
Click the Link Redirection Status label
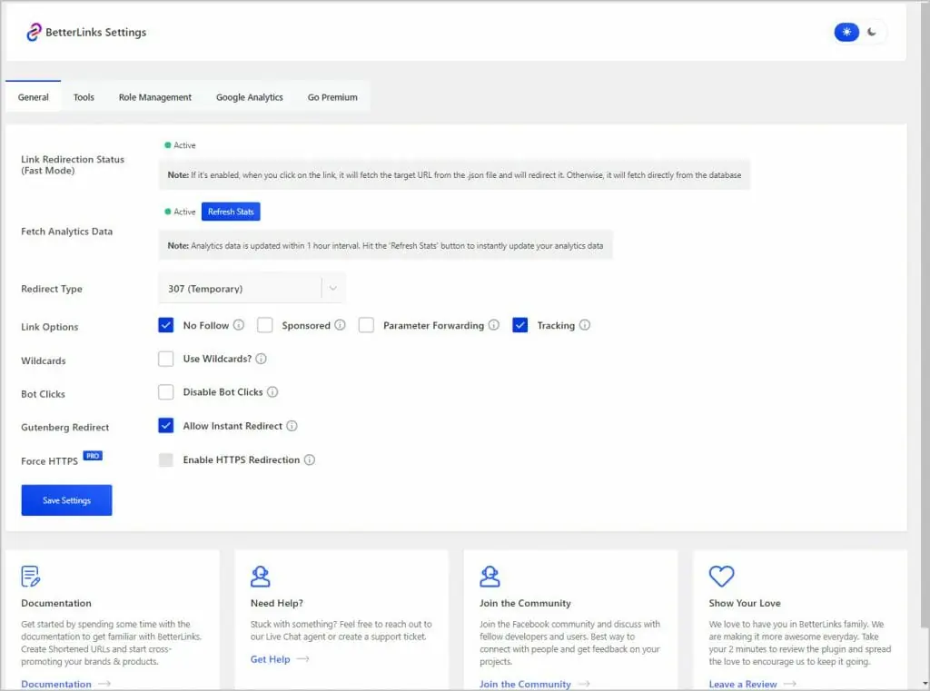click(x=73, y=165)
